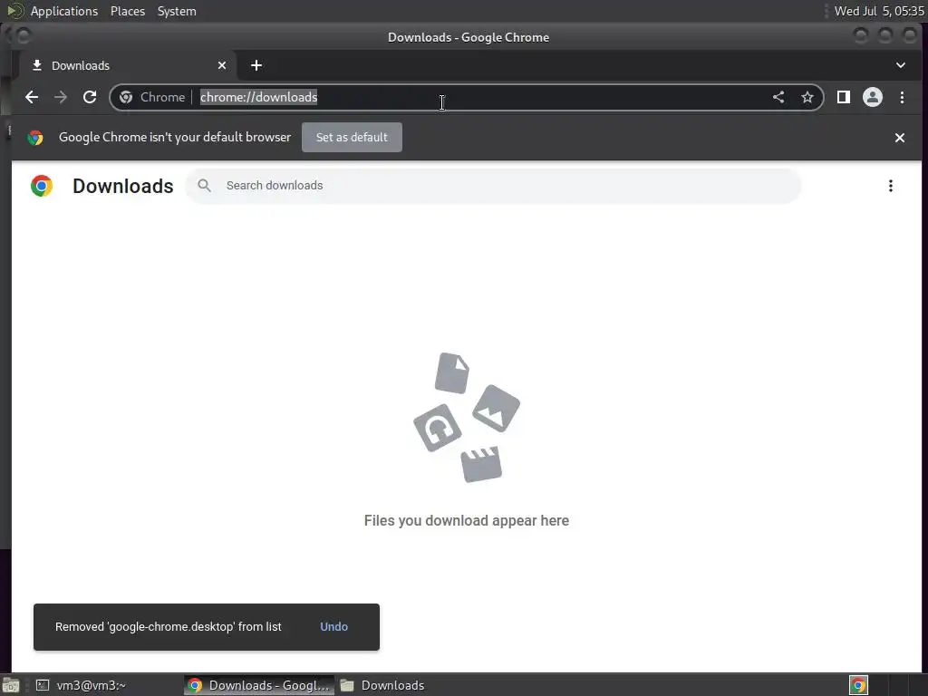Expand the tab search chevron
The height and width of the screenshot is (696, 928).
pyautogui.click(x=900, y=65)
